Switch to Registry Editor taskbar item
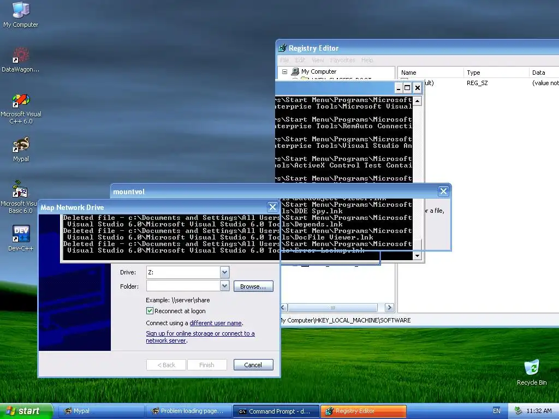The height and width of the screenshot is (419, 559). coord(363,411)
